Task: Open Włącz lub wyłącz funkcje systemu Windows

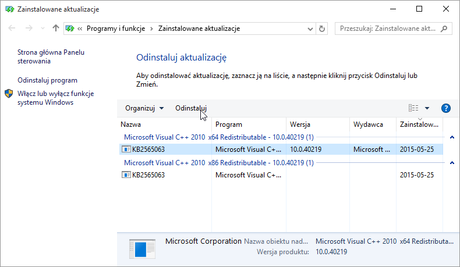Action: coord(56,98)
